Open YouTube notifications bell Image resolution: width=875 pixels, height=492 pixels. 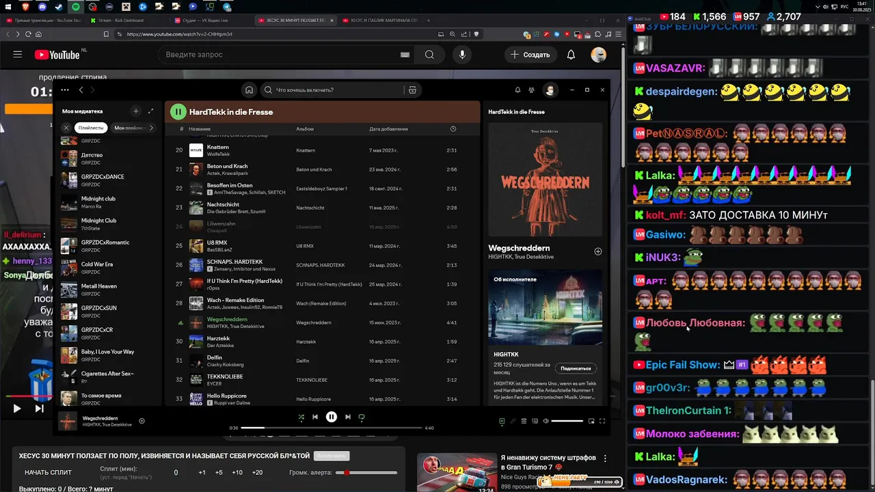tap(571, 55)
